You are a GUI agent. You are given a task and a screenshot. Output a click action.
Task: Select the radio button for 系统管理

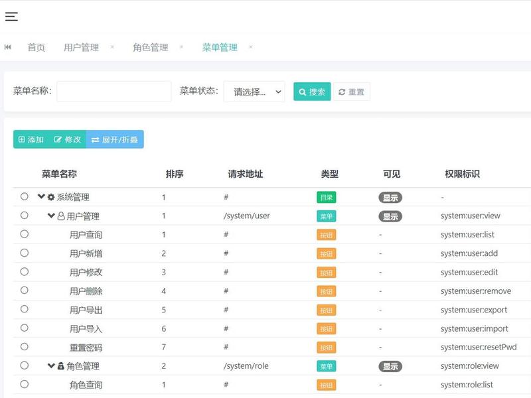coord(25,196)
